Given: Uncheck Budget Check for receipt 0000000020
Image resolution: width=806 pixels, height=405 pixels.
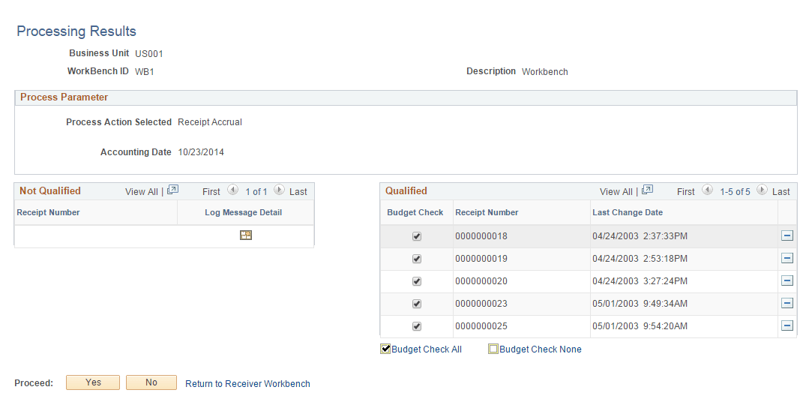Looking at the screenshot, I should pyautogui.click(x=417, y=282).
